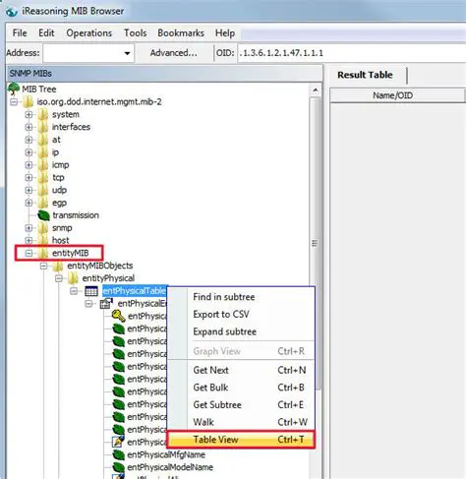This screenshot has height=479, width=466.
Task: Collapse the iso.org.dod.internet.mgmt.mib-2 node
Action: pos(14,102)
